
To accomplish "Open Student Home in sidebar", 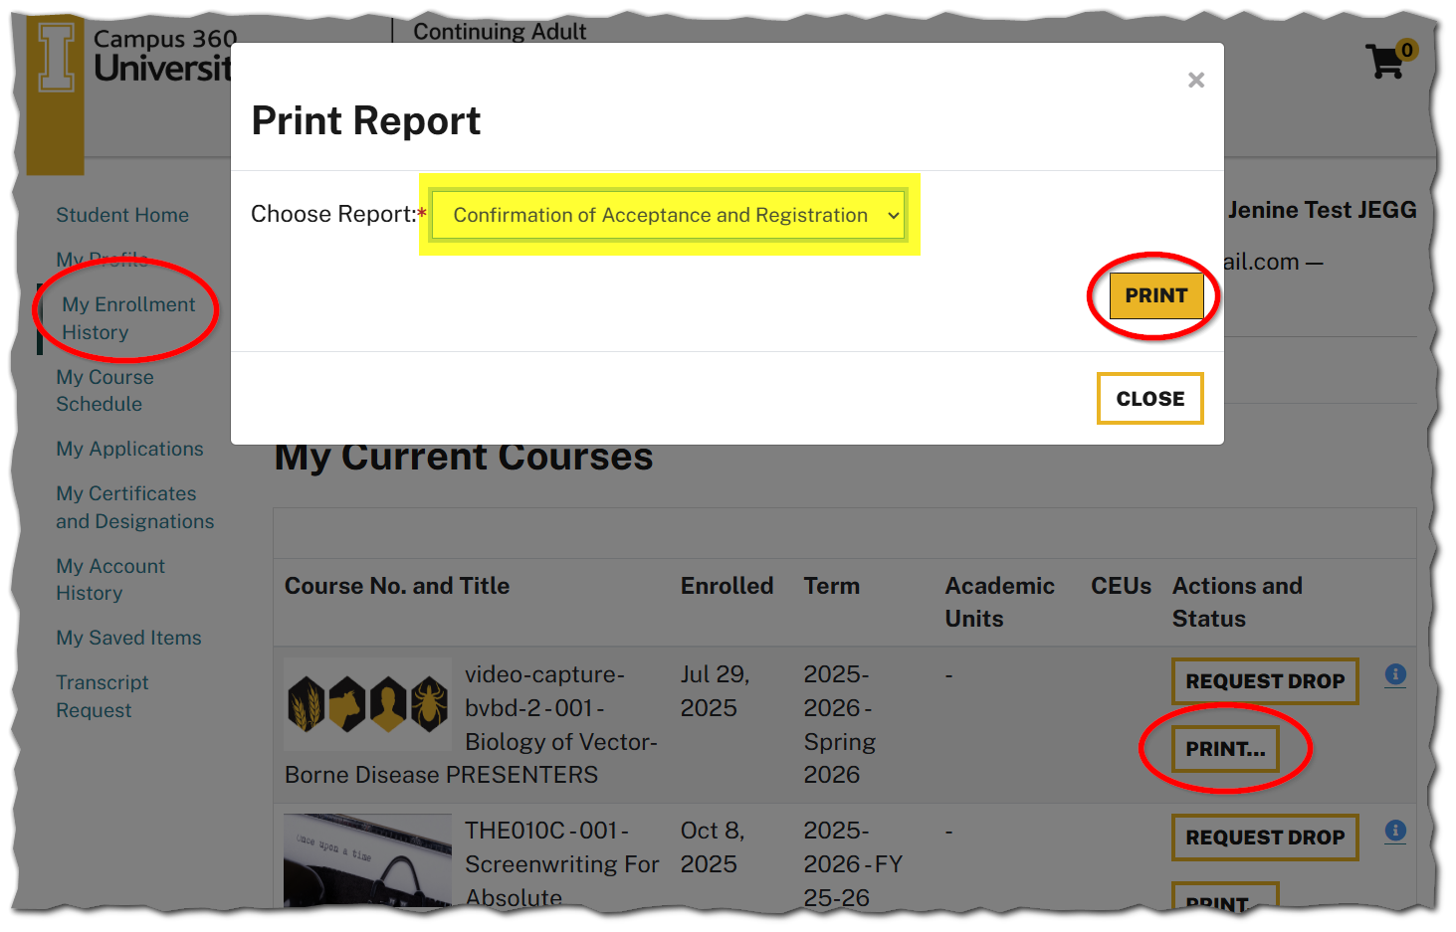I will pos(122,215).
